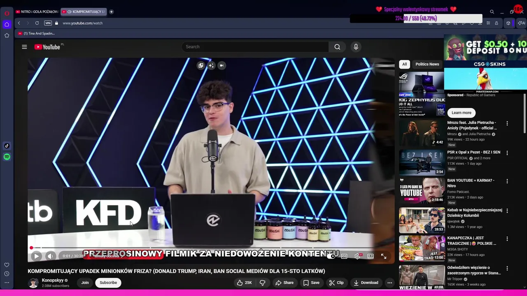Open options for BAN YOUTUBE = KARMA?
Viewport: 527px width, 296px height.
507,181
